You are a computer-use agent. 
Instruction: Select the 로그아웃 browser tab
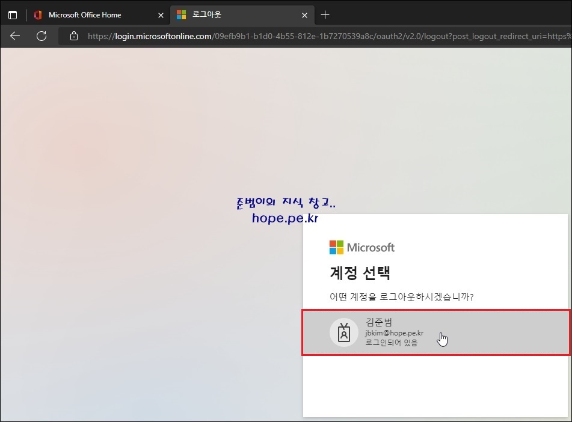point(242,15)
